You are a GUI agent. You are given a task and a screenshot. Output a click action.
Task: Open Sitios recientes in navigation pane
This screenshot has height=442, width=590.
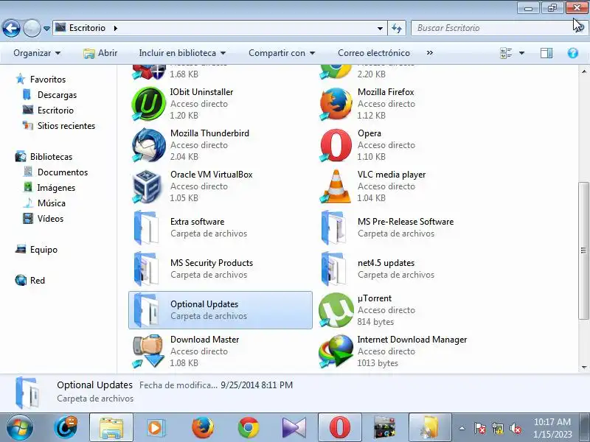(66, 126)
